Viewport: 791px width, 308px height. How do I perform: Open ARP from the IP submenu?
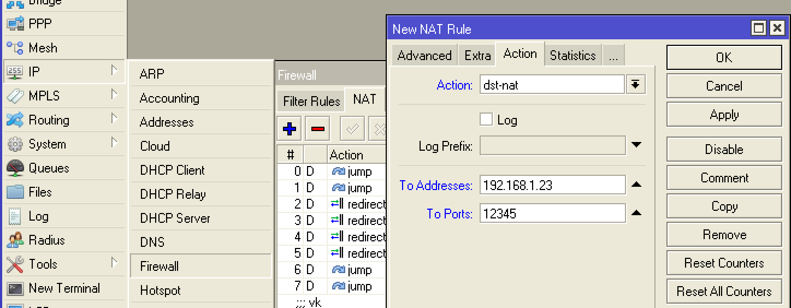tap(201, 74)
